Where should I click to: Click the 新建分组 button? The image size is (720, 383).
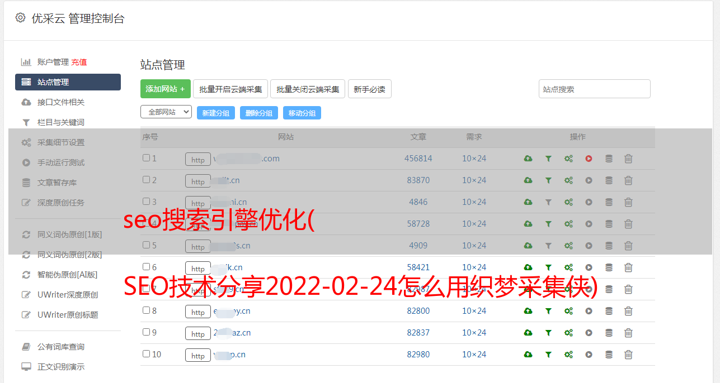216,113
